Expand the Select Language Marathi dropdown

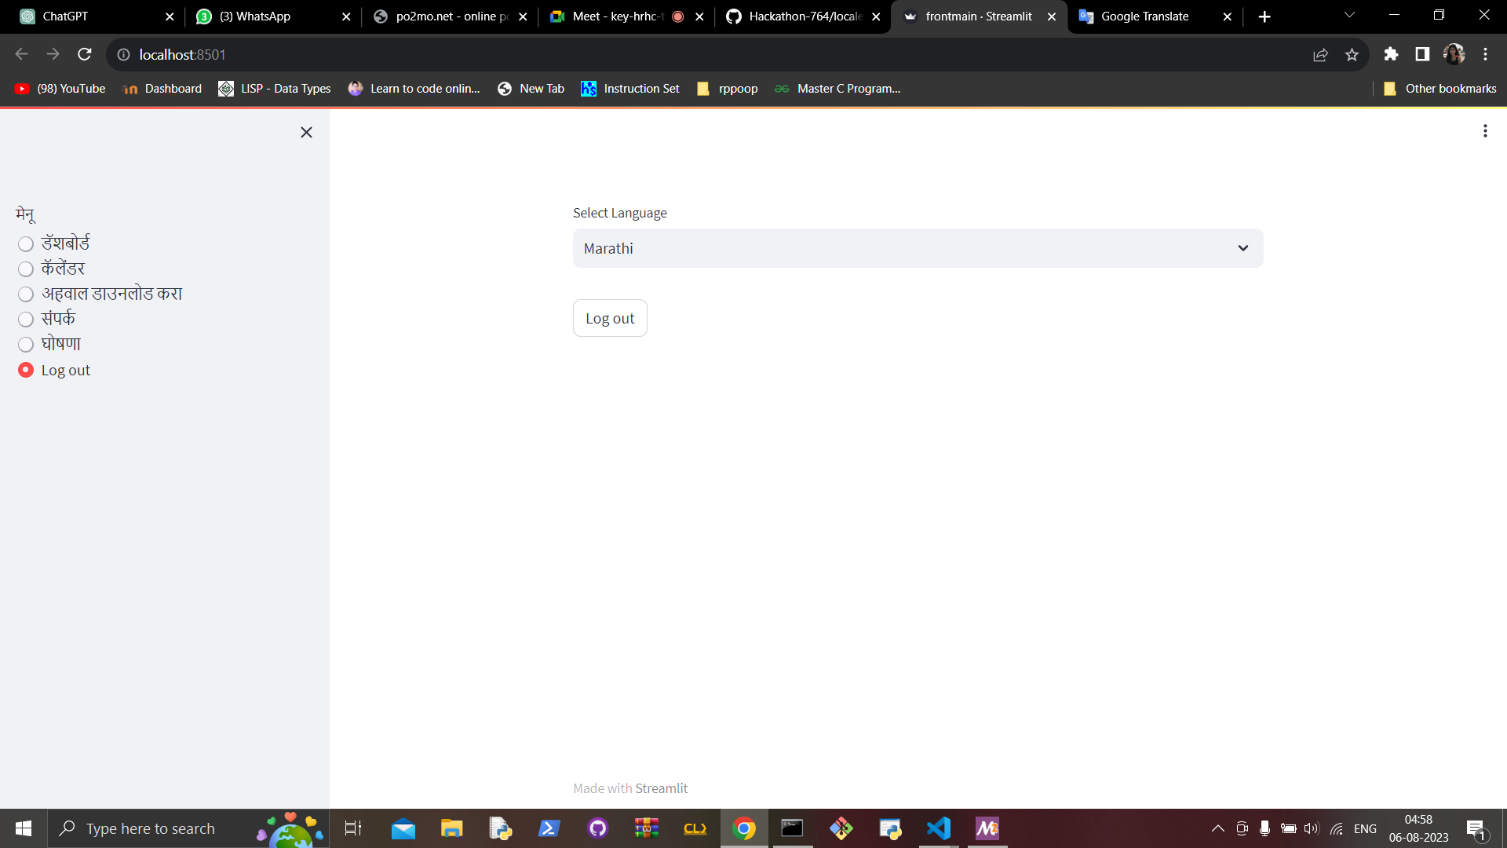click(x=918, y=248)
